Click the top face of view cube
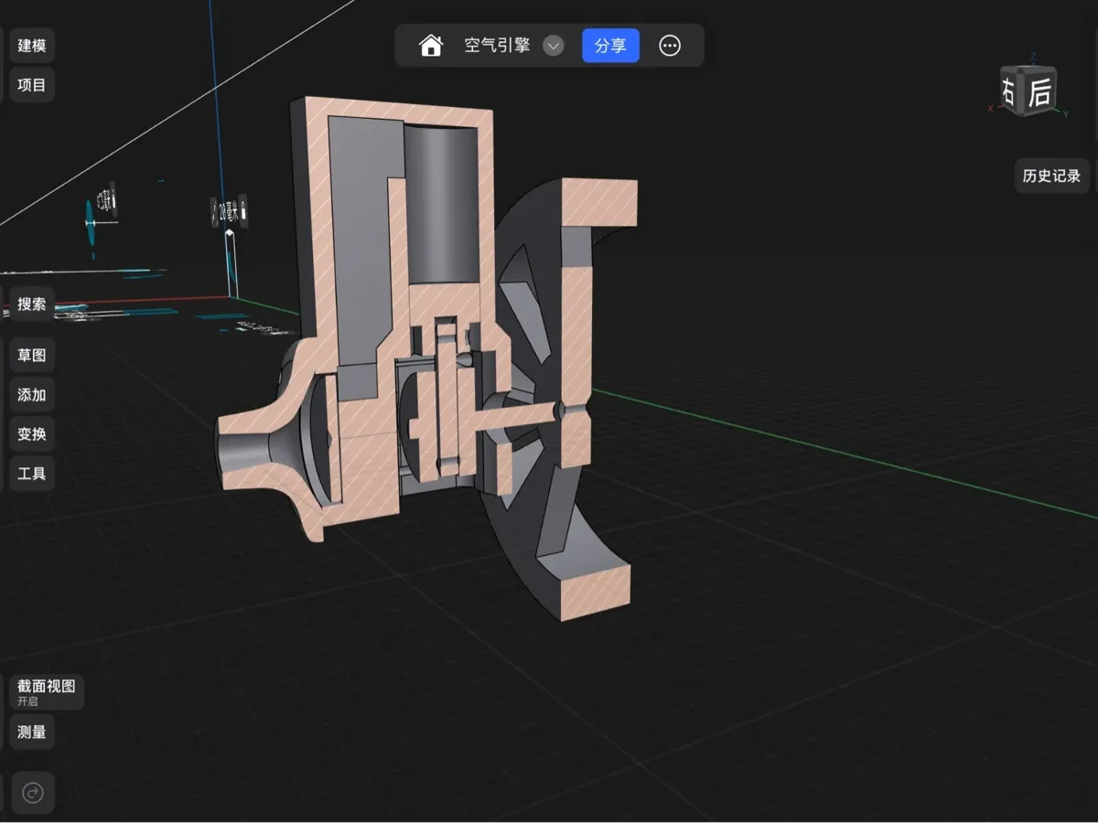Screen dimensions: 1098x823 [x=1029, y=69]
